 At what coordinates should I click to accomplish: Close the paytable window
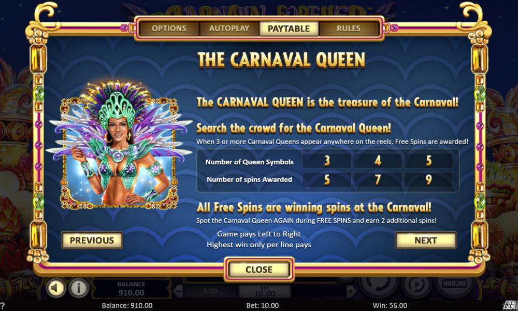(x=259, y=270)
